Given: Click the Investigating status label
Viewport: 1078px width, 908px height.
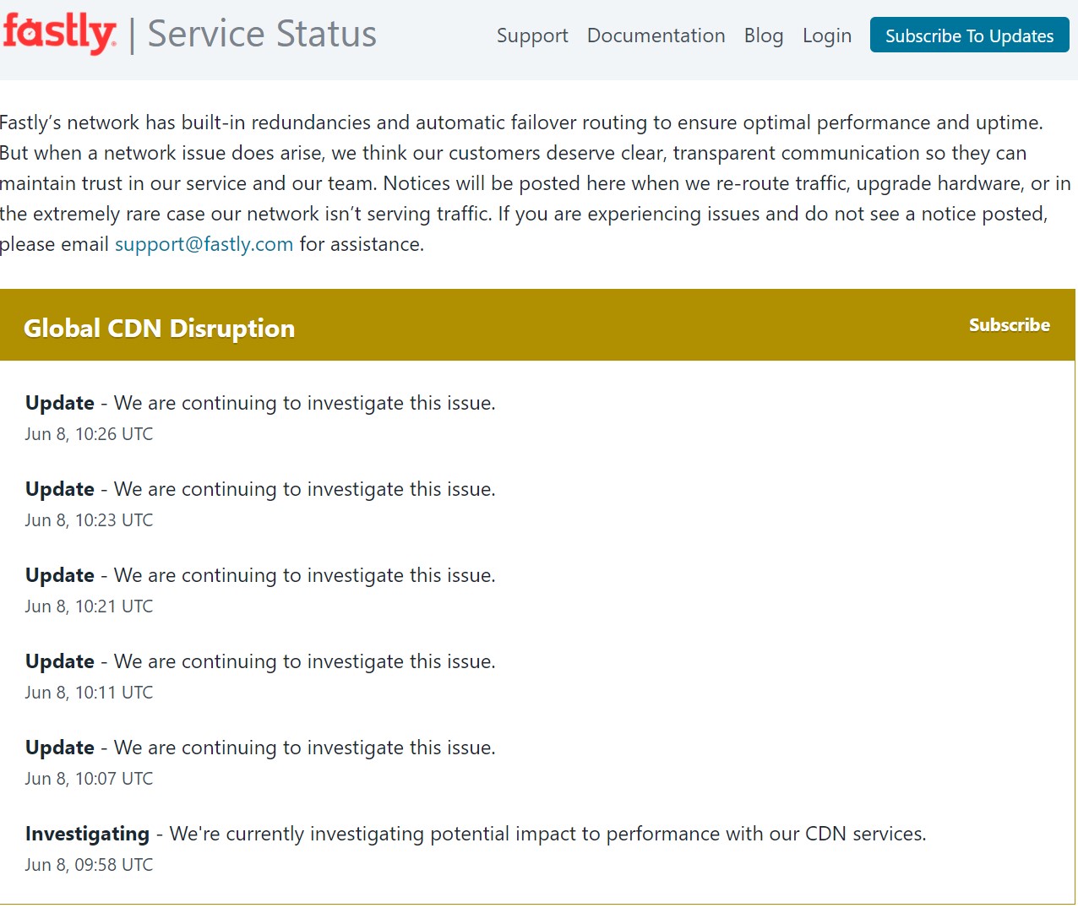Looking at the screenshot, I should pos(87,834).
